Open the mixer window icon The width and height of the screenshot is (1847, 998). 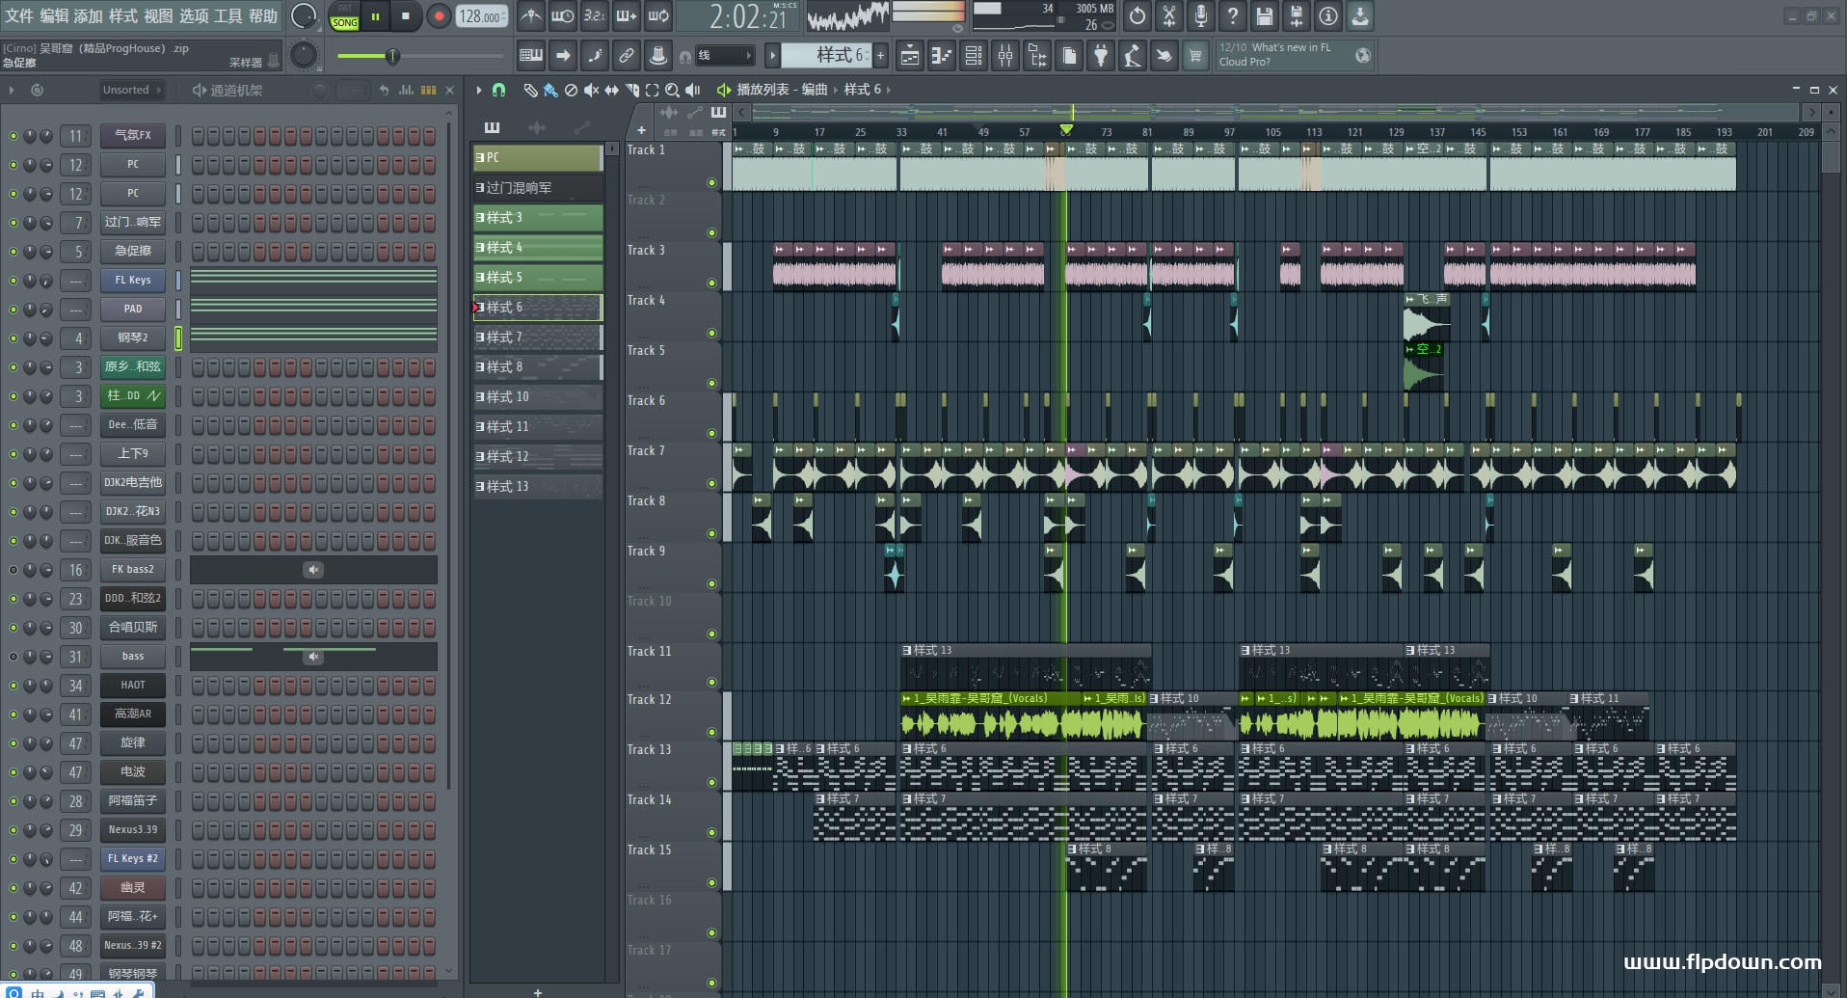(1005, 56)
